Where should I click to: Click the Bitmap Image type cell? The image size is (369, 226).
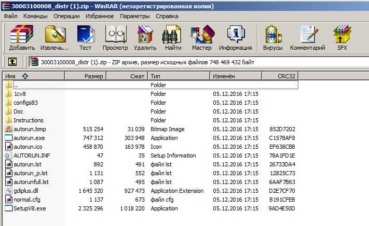[168, 129]
